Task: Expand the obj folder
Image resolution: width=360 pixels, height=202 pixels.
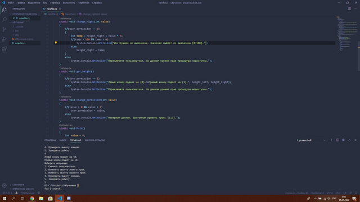Action: [17, 35]
